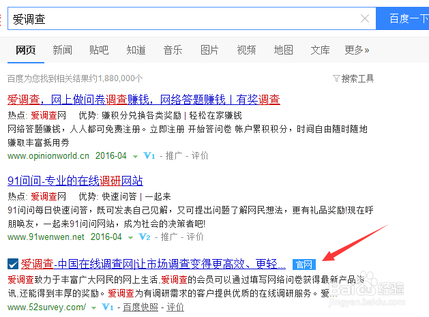Click 推广 on the opinionworld.cn result

(174, 156)
